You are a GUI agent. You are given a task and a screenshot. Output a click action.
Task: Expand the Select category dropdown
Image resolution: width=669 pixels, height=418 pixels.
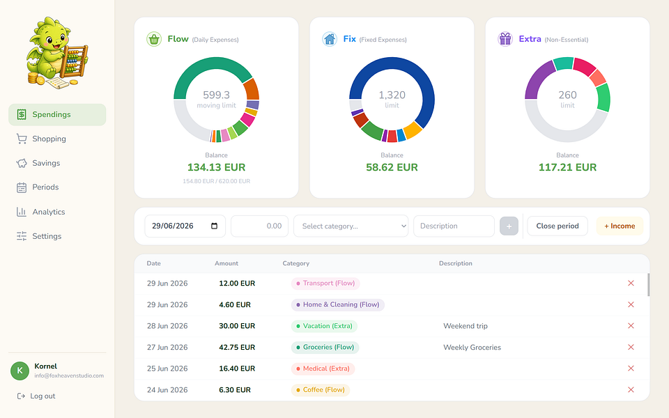351,226
